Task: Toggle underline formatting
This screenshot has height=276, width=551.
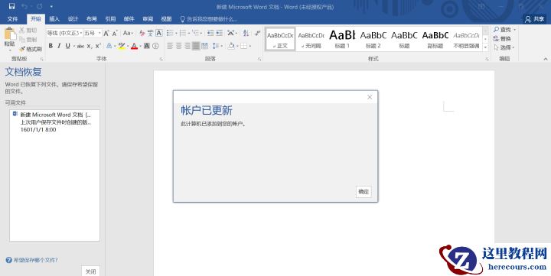Action: point(67,46)
